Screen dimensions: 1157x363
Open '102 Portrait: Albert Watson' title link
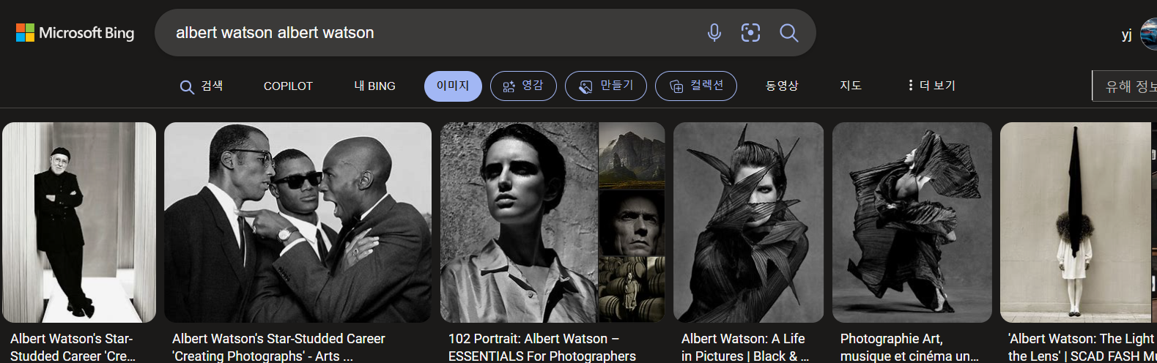(542, 348)
